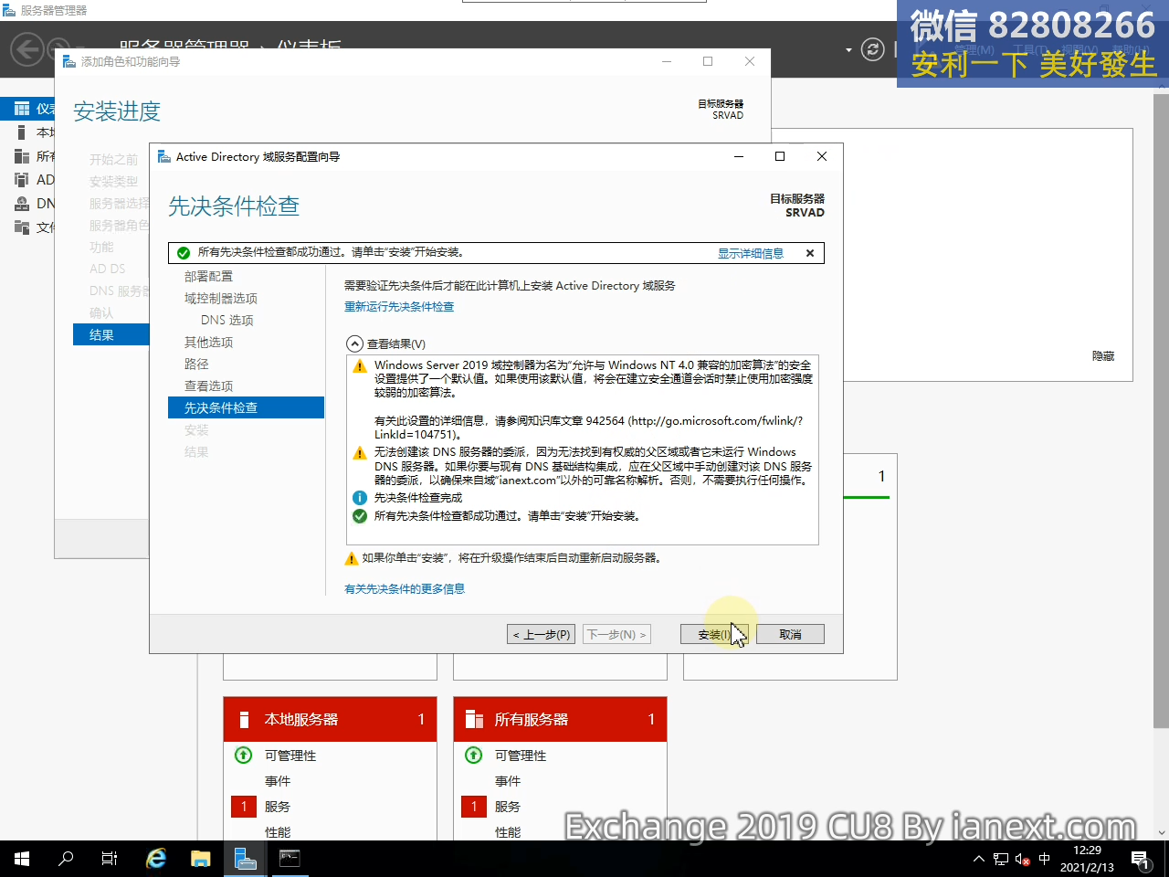Click red services count in 所有服务器 tile
The height and width of the screenshot is (877, 1169).
474,807
